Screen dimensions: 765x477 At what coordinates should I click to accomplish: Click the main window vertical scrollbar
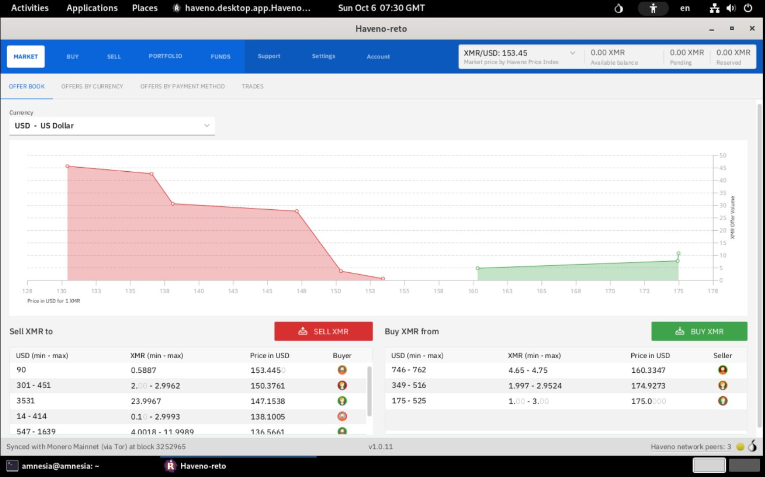759,265
